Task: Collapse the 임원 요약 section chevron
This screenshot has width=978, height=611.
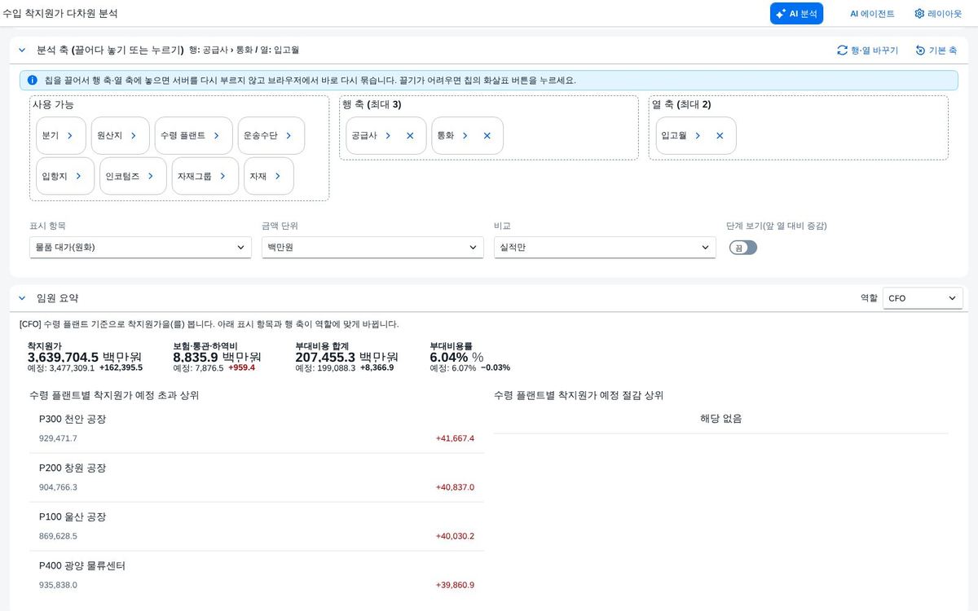Action: [x=22, y=298]
